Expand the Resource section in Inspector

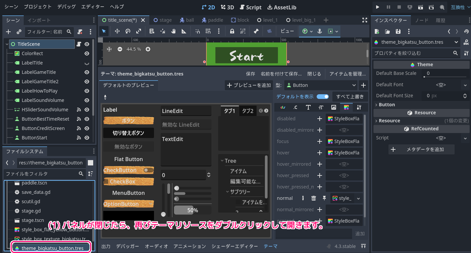(422, 121)
